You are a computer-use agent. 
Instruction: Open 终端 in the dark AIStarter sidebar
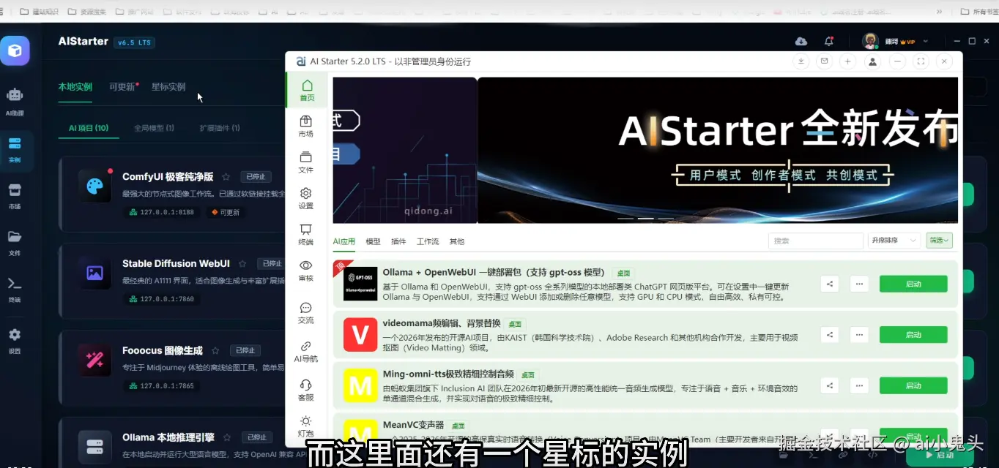pos(15,290)
